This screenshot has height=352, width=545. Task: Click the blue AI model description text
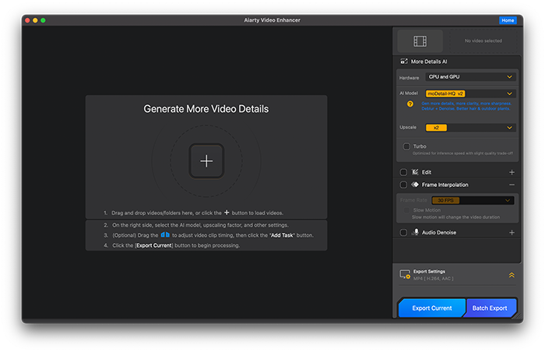(466, 106)
